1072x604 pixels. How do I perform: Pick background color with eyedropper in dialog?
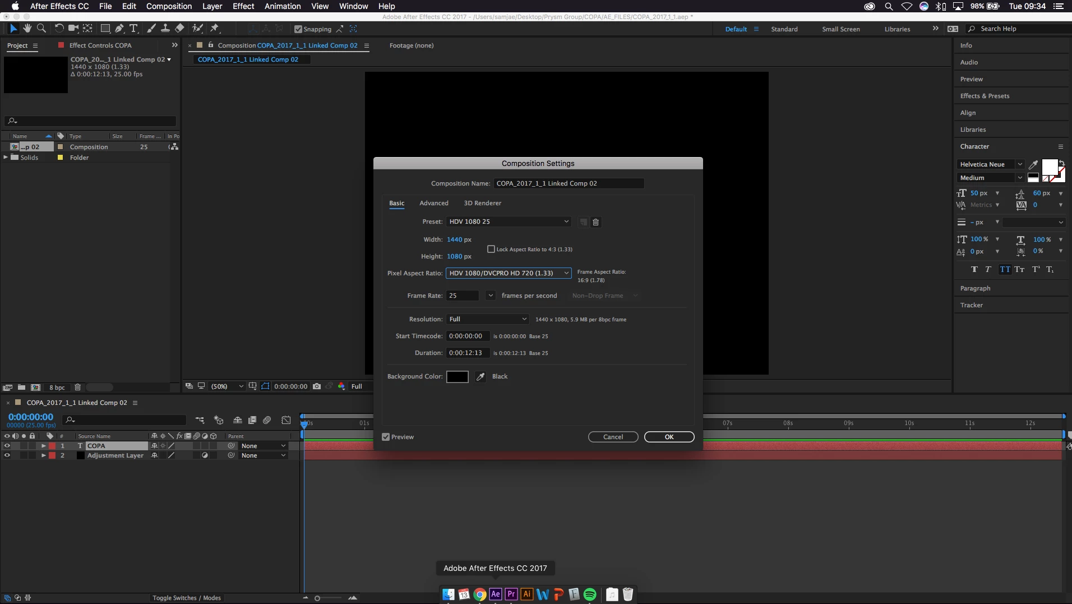(480, 377)
